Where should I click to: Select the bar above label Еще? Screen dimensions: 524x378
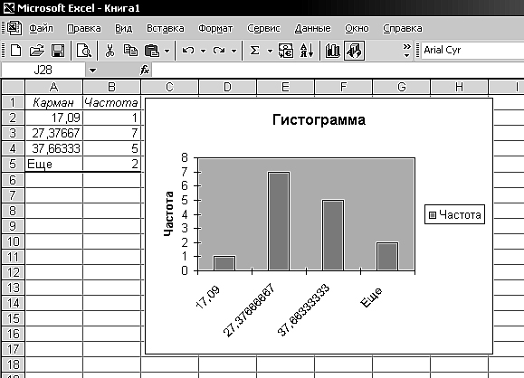[387, 256]
